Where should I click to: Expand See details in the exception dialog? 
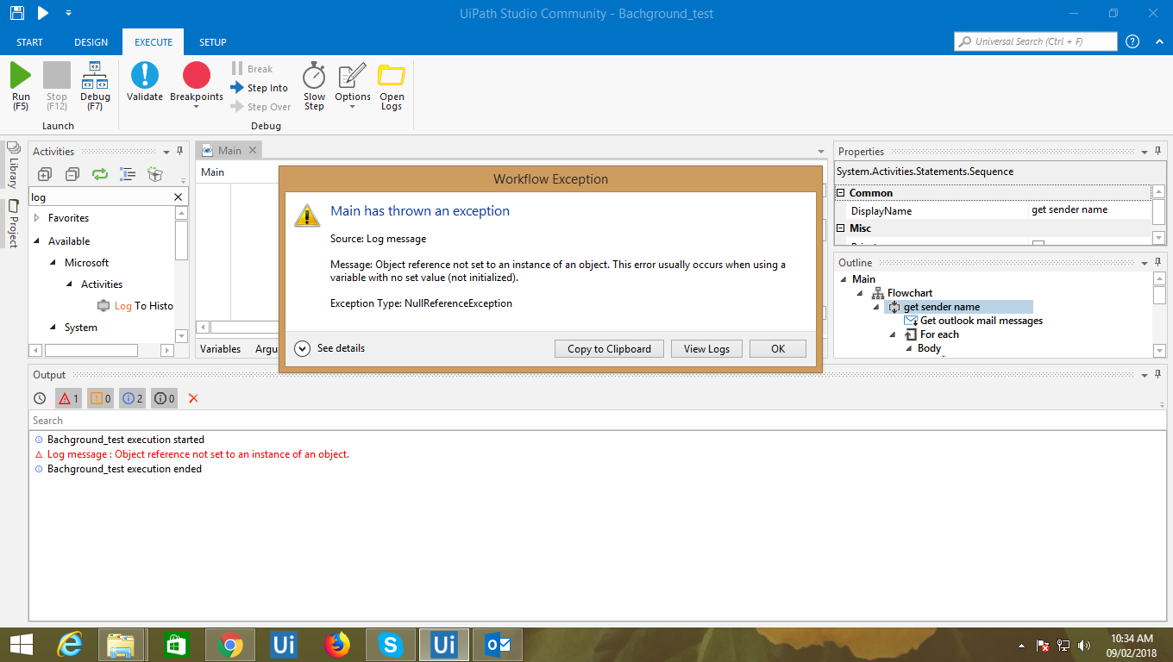click(329, 348)
